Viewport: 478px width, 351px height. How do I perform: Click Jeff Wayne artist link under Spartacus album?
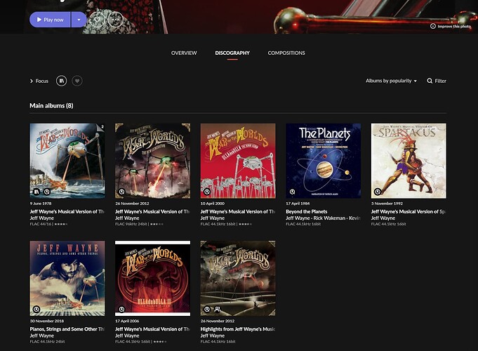point(383,218)
